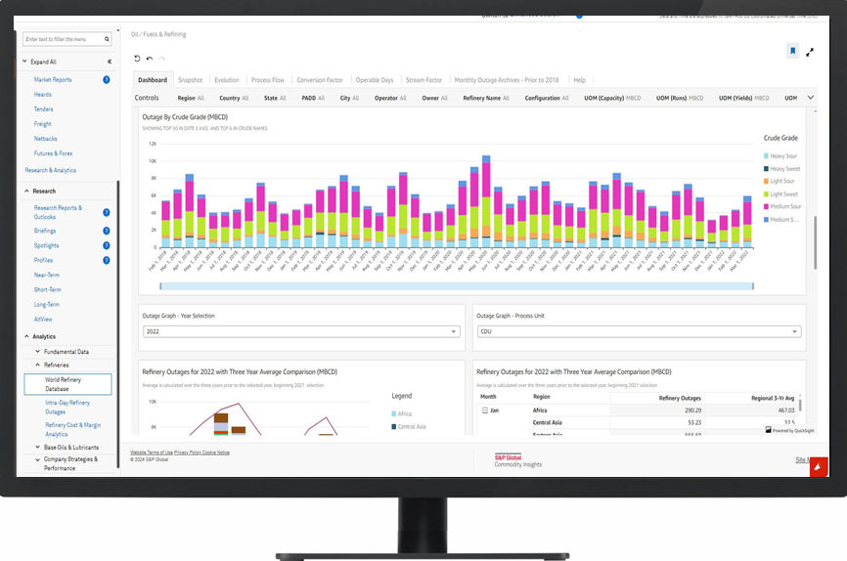Switch to the Evolution tab
The width and height of the screenshot is (847, 561).
tap(227, 80)
